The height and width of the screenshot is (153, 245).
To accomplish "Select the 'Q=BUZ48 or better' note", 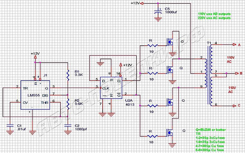I will [x=211, y=130].
